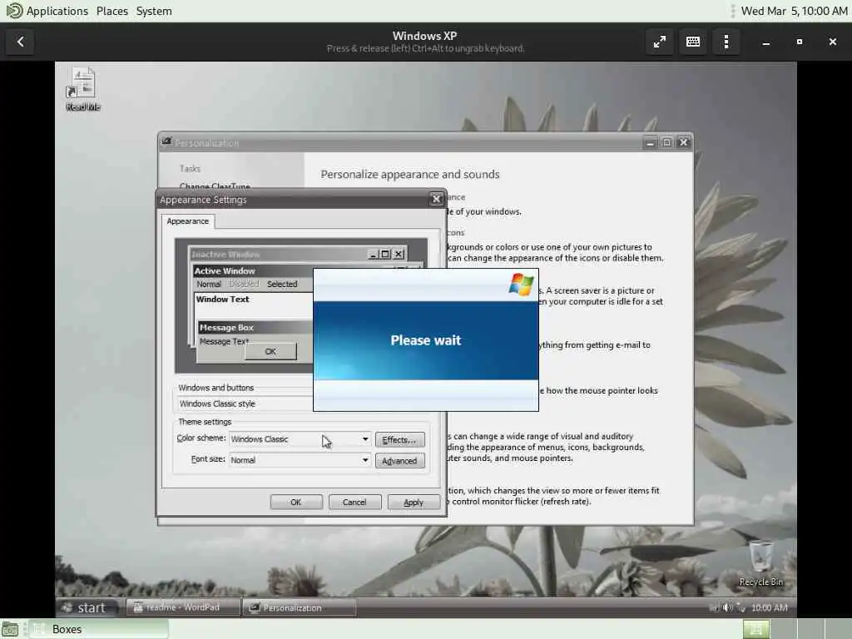Click the Active Window preview title bar
852x639 pixels.
coord(253,270)
